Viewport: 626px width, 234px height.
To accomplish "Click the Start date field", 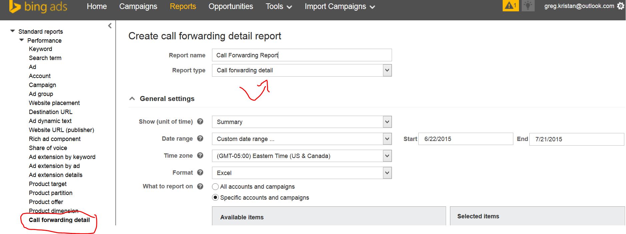I will [466, 139].
